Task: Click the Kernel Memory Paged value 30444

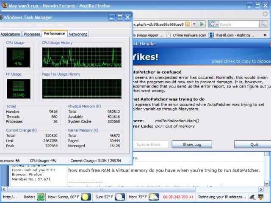Action: (115, 141)
